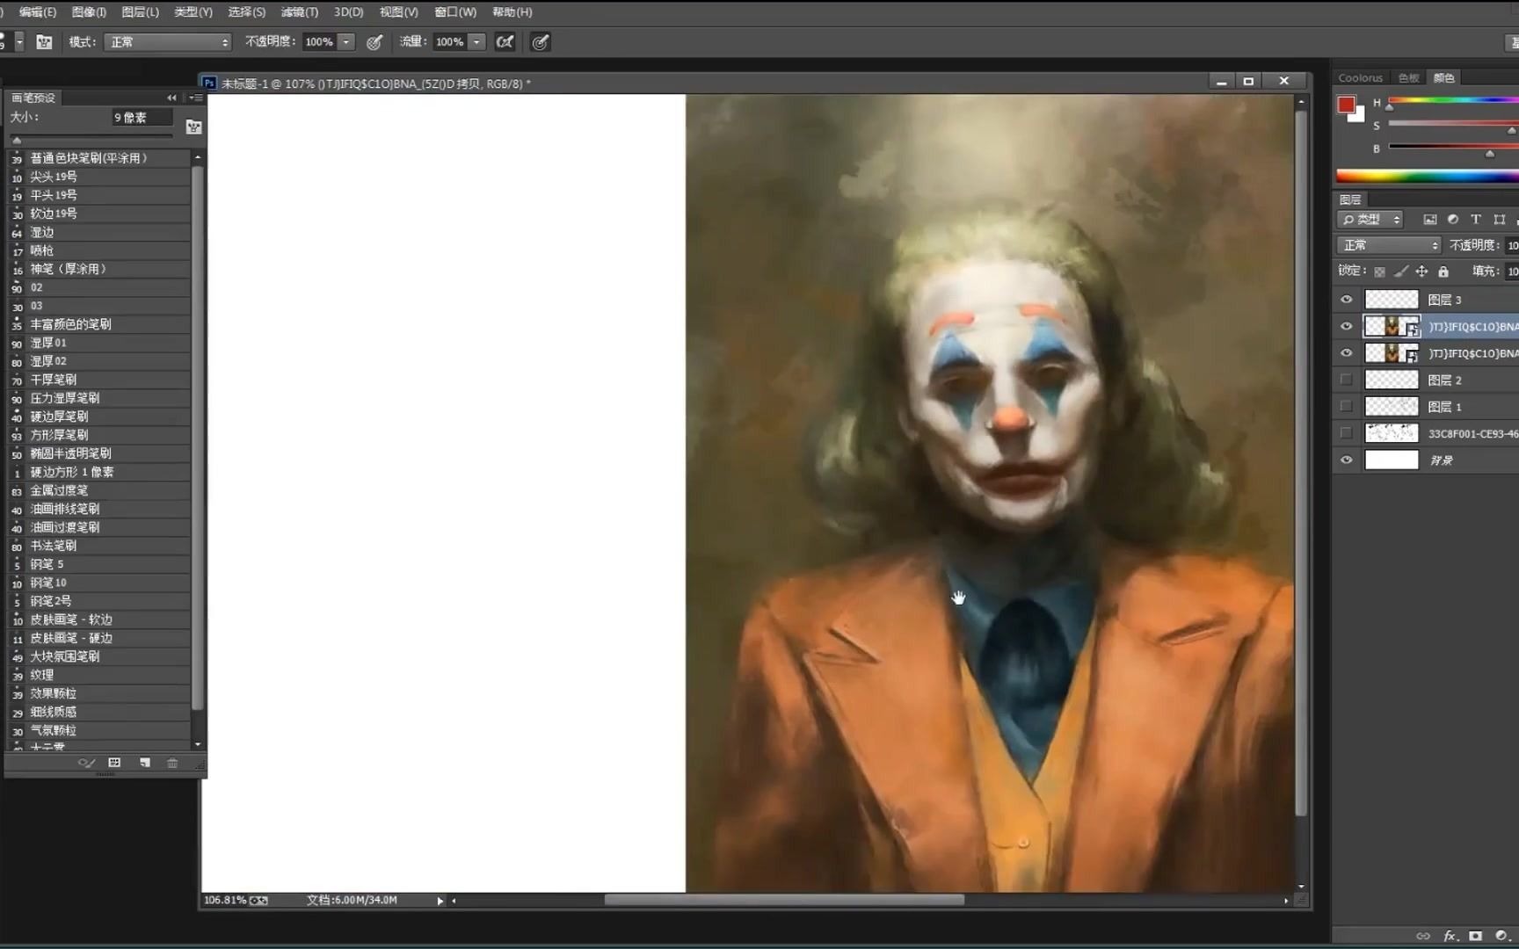Enable airbrush mode icon
The width and height of the screenshot is (1519, 949).
(x=505, y=41)
